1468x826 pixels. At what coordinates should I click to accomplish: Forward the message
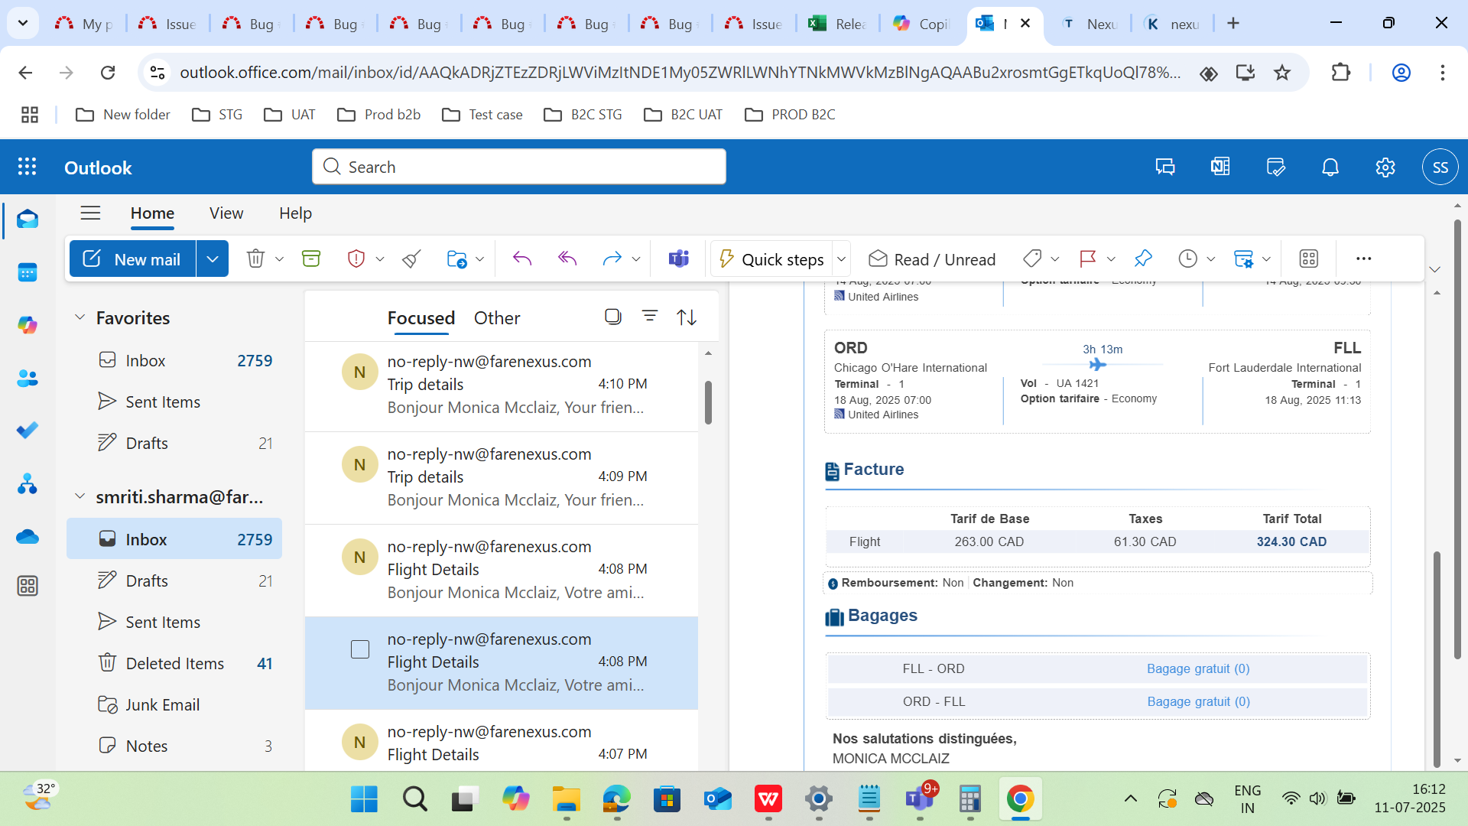(612, 259)
